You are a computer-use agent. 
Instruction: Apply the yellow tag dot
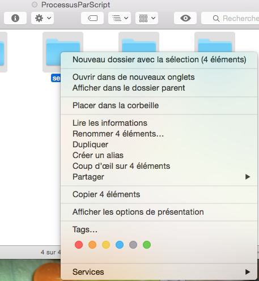click(106, 245)
